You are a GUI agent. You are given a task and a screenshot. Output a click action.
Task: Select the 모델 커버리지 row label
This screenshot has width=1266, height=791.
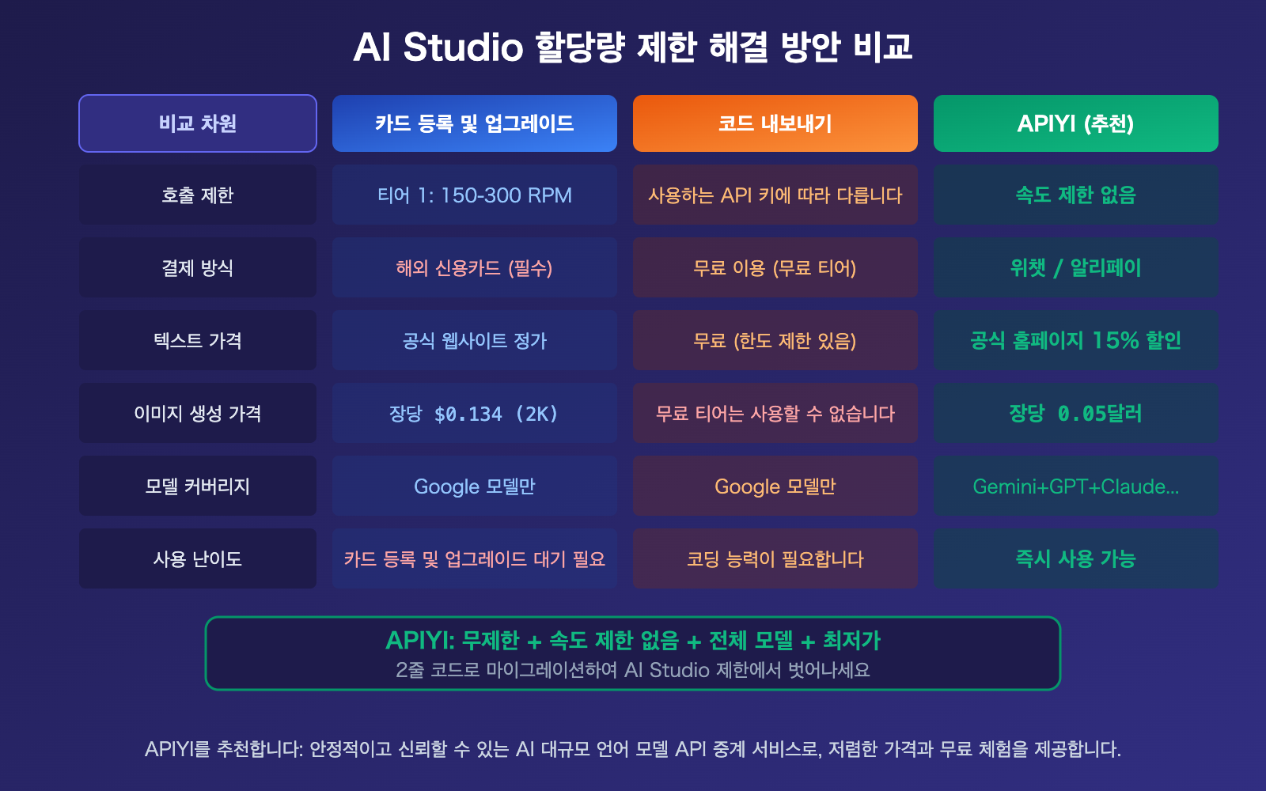pyautogui.click(x=197, y=486)
